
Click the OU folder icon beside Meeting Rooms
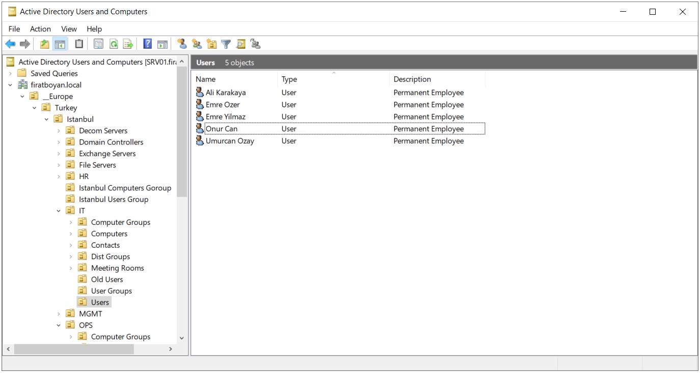82,268
